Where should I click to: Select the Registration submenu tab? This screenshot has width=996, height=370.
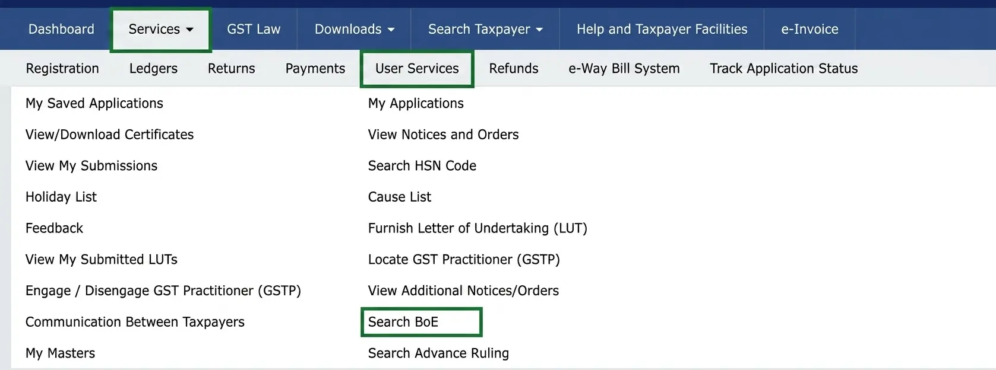coord(62,69)
